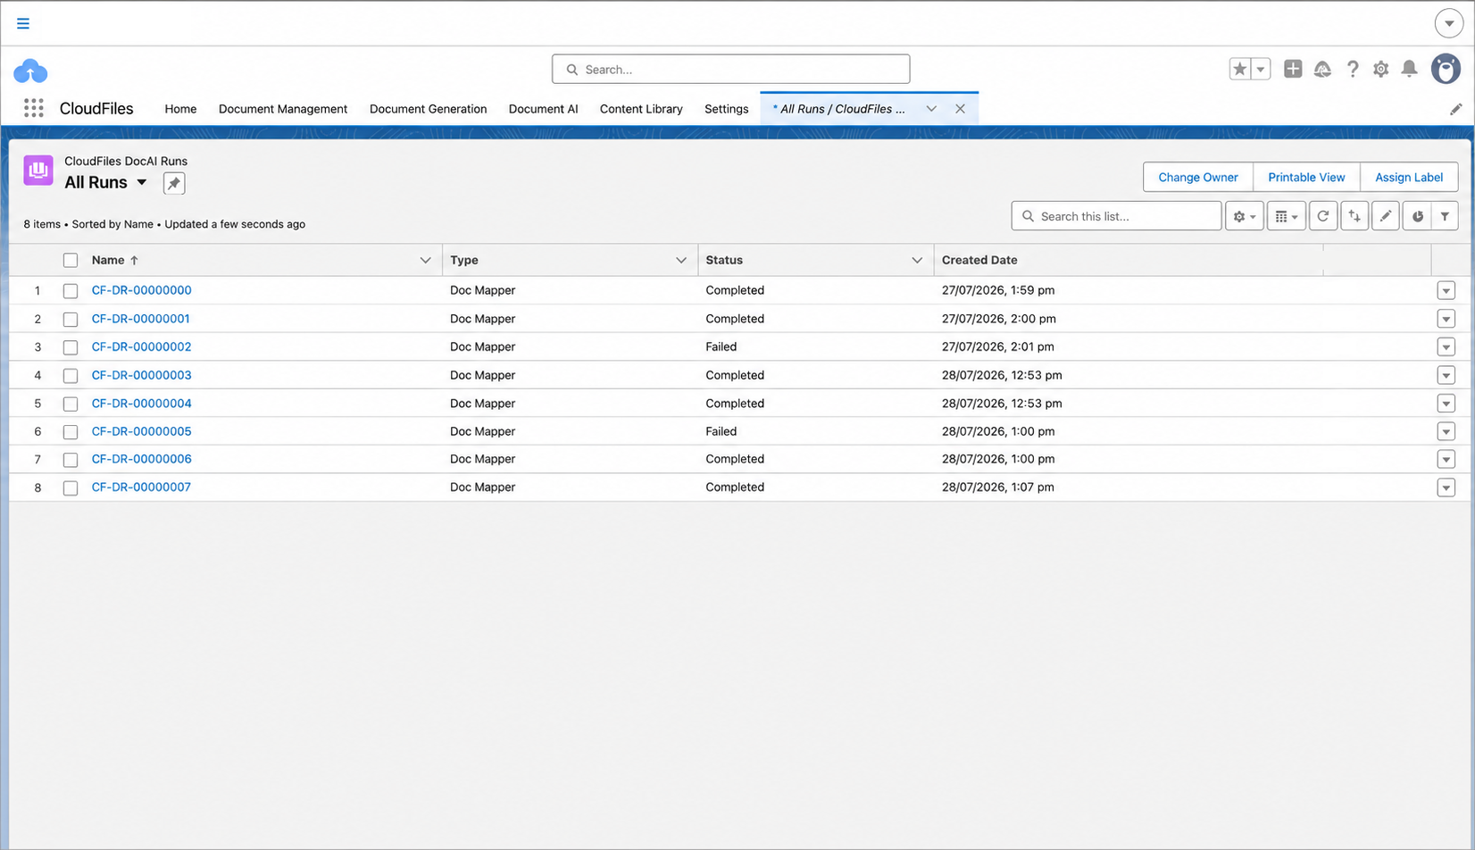Open List View Controls gear
Screen dimensions: 1475x850
[1245, 216]
